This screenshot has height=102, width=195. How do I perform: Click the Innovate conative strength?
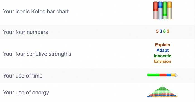[x=162, y=56]
